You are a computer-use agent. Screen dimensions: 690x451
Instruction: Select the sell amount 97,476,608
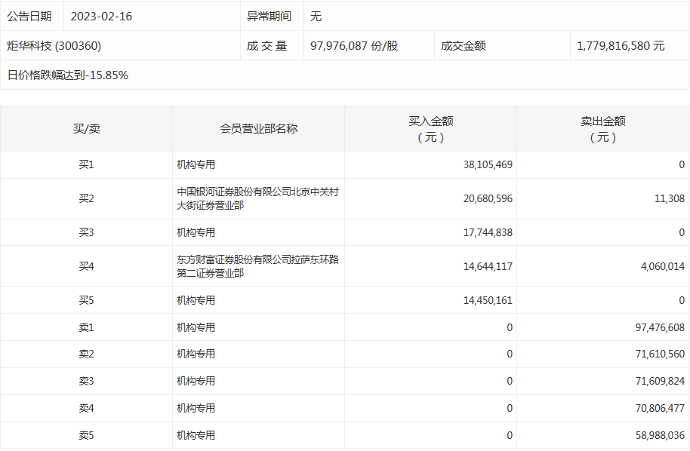[656, 327]
